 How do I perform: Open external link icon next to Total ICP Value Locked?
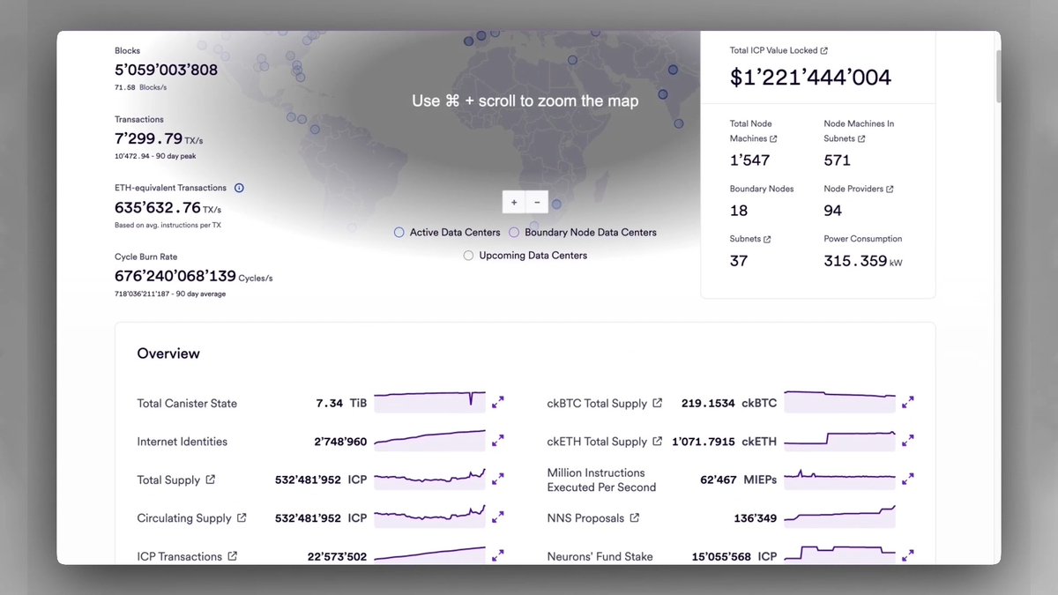824,51
